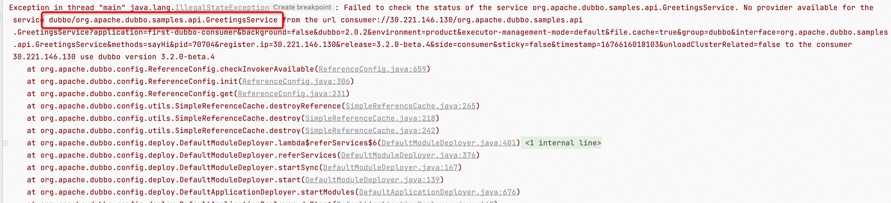Click the red-boxed dubbo GreetingsService name

[x=163, y=20]
